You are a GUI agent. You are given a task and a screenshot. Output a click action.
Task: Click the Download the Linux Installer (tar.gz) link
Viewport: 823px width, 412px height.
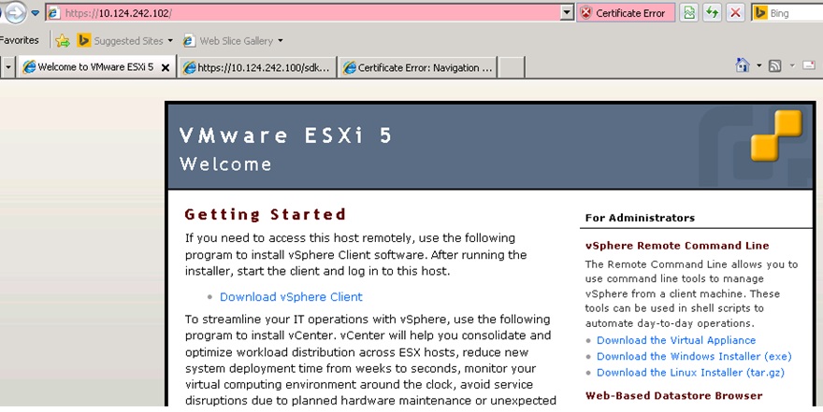point(690,373)
